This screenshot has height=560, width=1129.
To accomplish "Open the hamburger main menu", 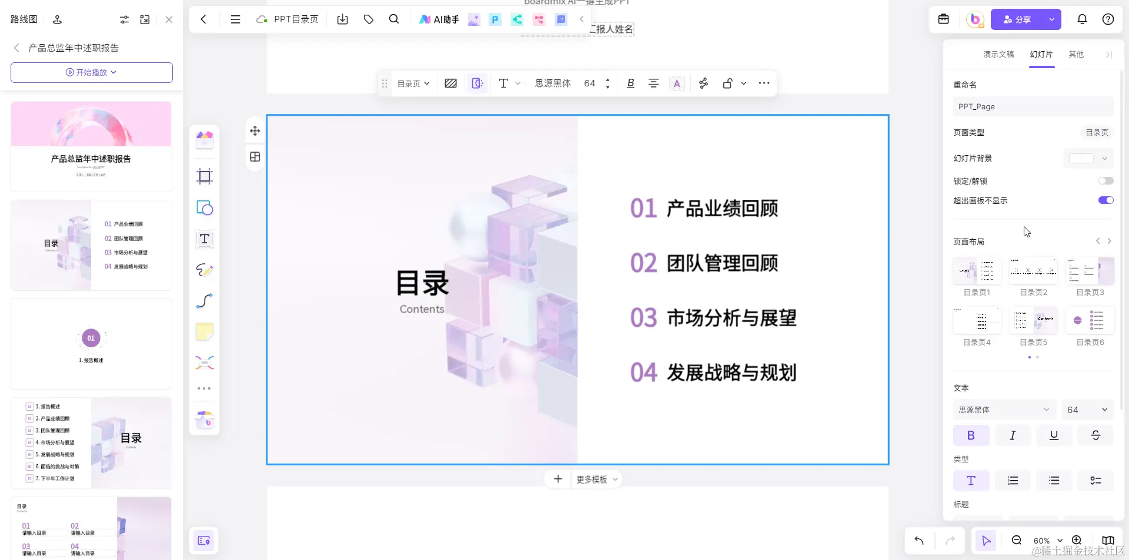I will point(235,19).
